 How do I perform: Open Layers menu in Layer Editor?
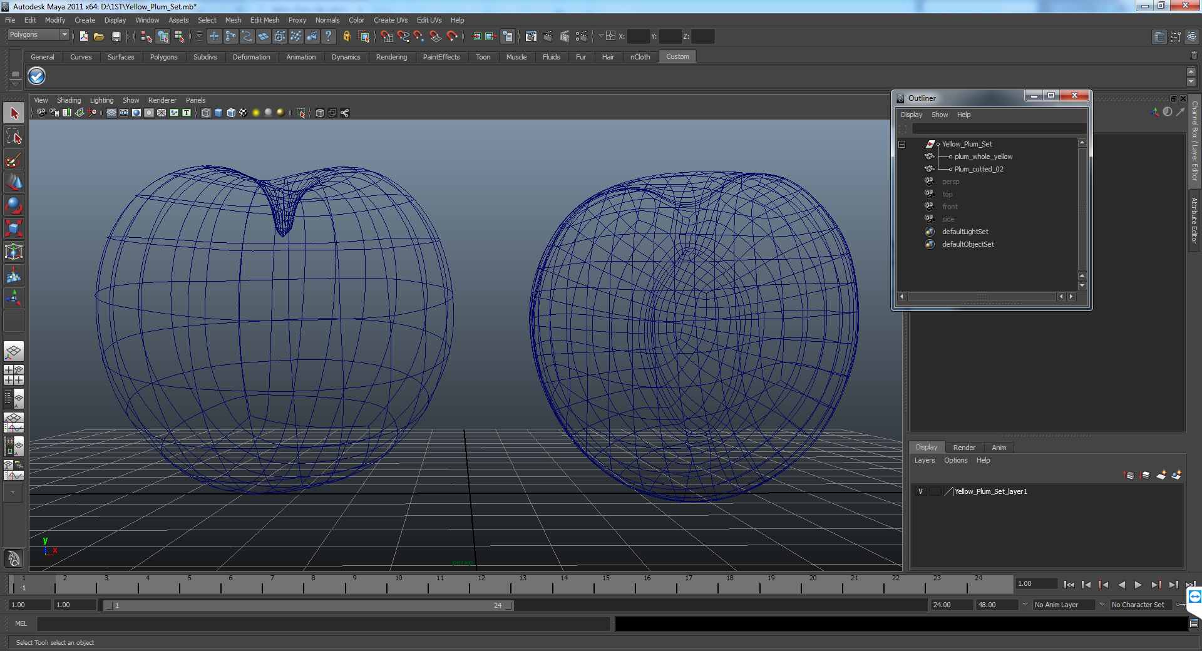[924, 460]
